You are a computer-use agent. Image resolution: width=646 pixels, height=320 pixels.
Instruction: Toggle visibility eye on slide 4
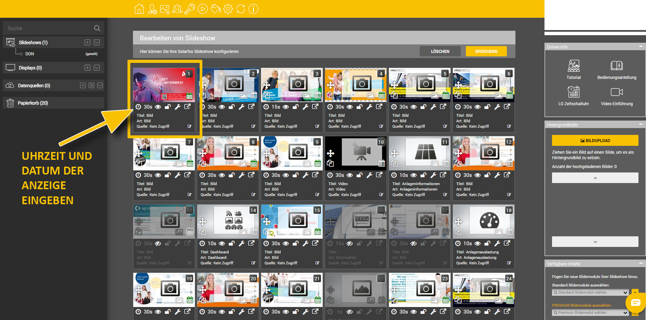[350, 107]
